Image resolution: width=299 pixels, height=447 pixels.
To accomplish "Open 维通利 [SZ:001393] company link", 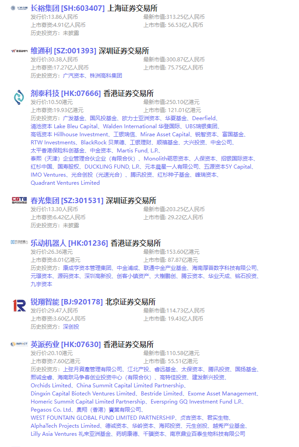I will [64, 51].
